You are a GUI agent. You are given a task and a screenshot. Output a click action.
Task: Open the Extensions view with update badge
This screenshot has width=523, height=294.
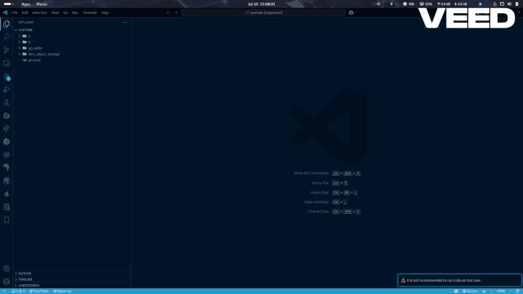coord(7,77)
